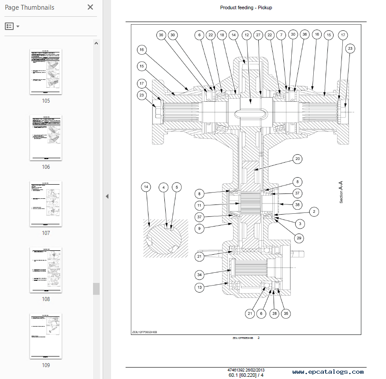Screen dimensions: 386x379
Task: Click the page label '108'
Action: click(x=46, y=299)
